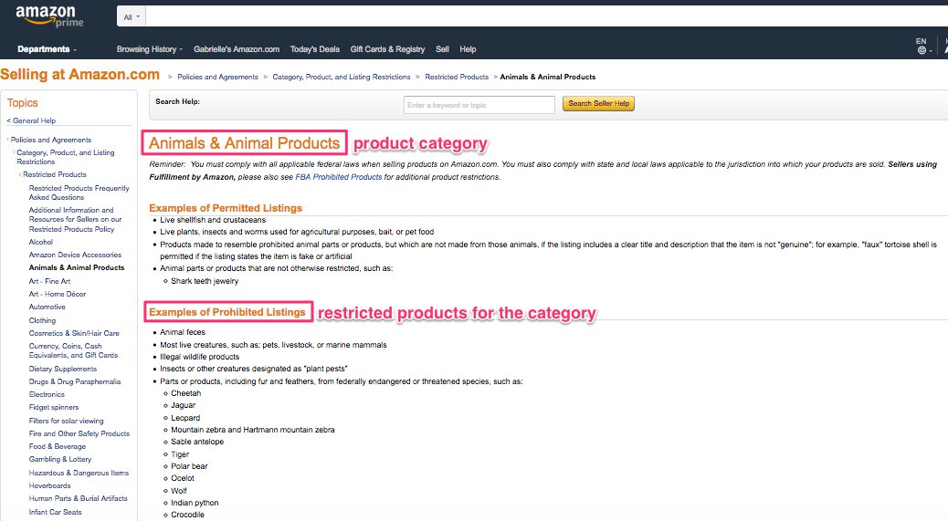Click the Examples of Permitted Listings heading

click(226, 208)
